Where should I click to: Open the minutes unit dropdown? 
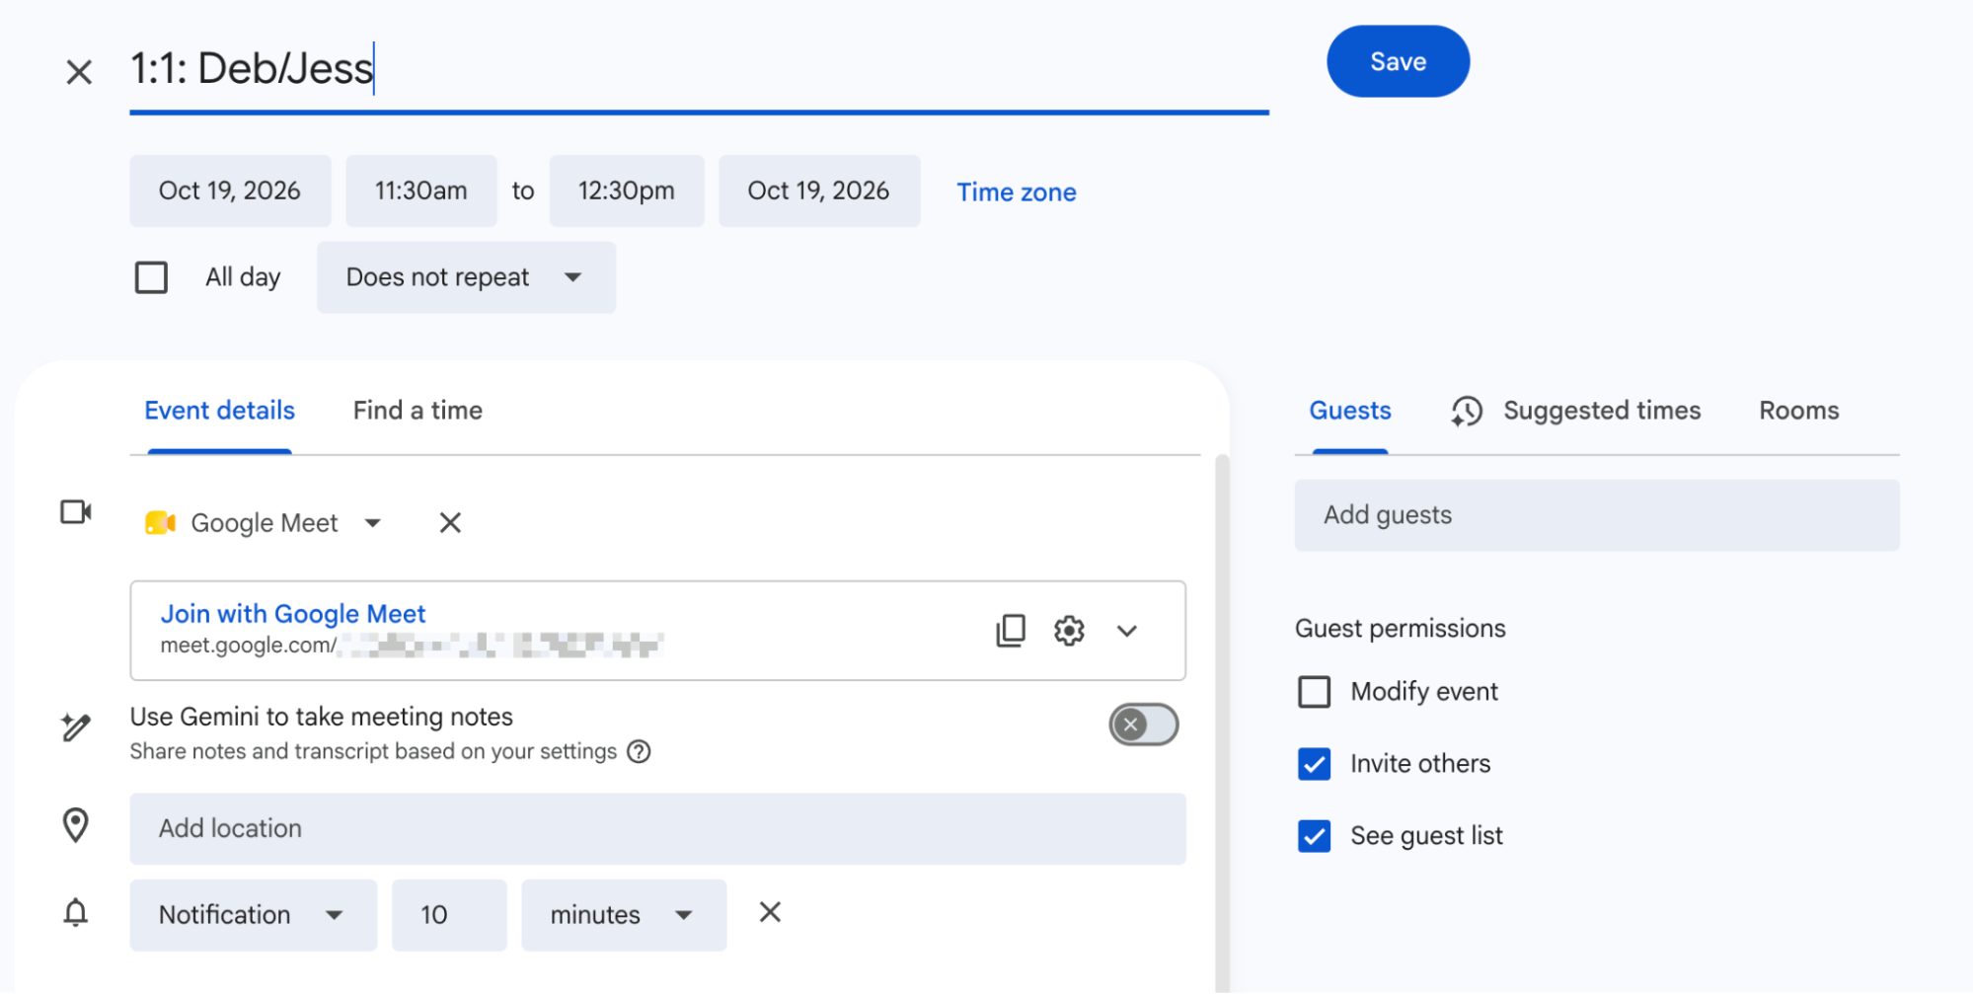pyautogui.click(x=624, y=915)
